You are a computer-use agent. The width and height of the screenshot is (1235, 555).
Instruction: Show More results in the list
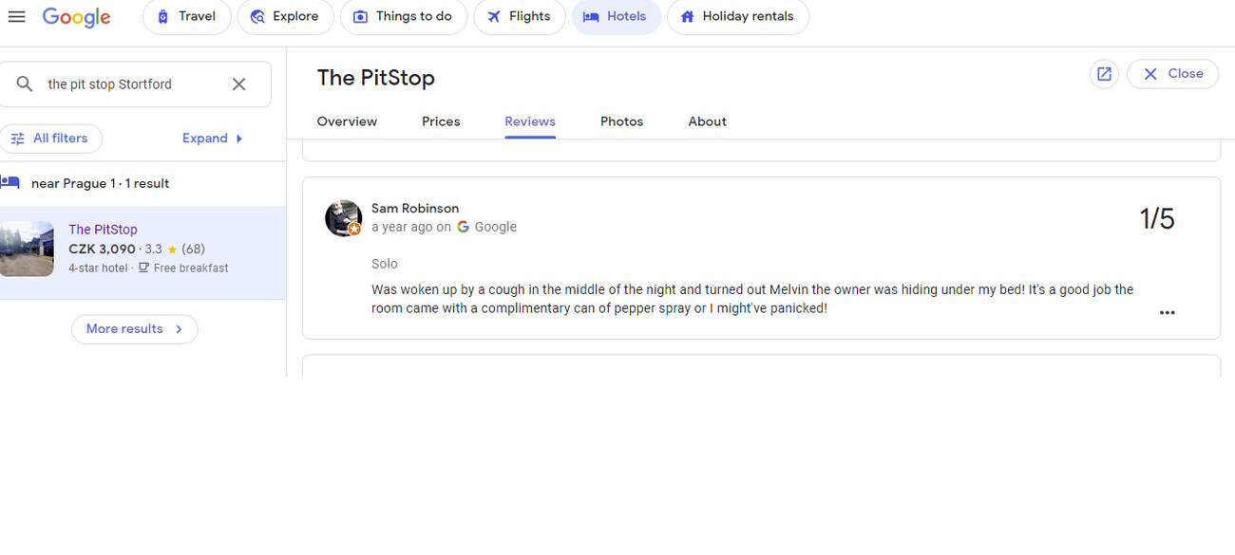click(134, 329)
